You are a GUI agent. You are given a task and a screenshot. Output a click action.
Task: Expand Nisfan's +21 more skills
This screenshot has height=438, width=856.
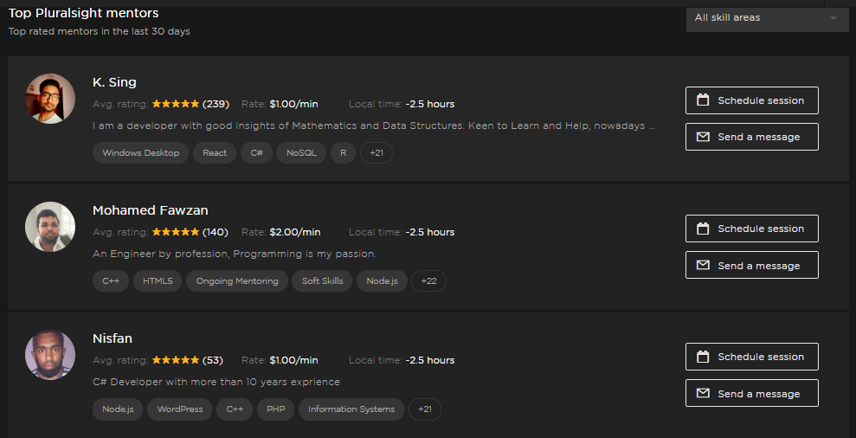click(x=425, y=409)
